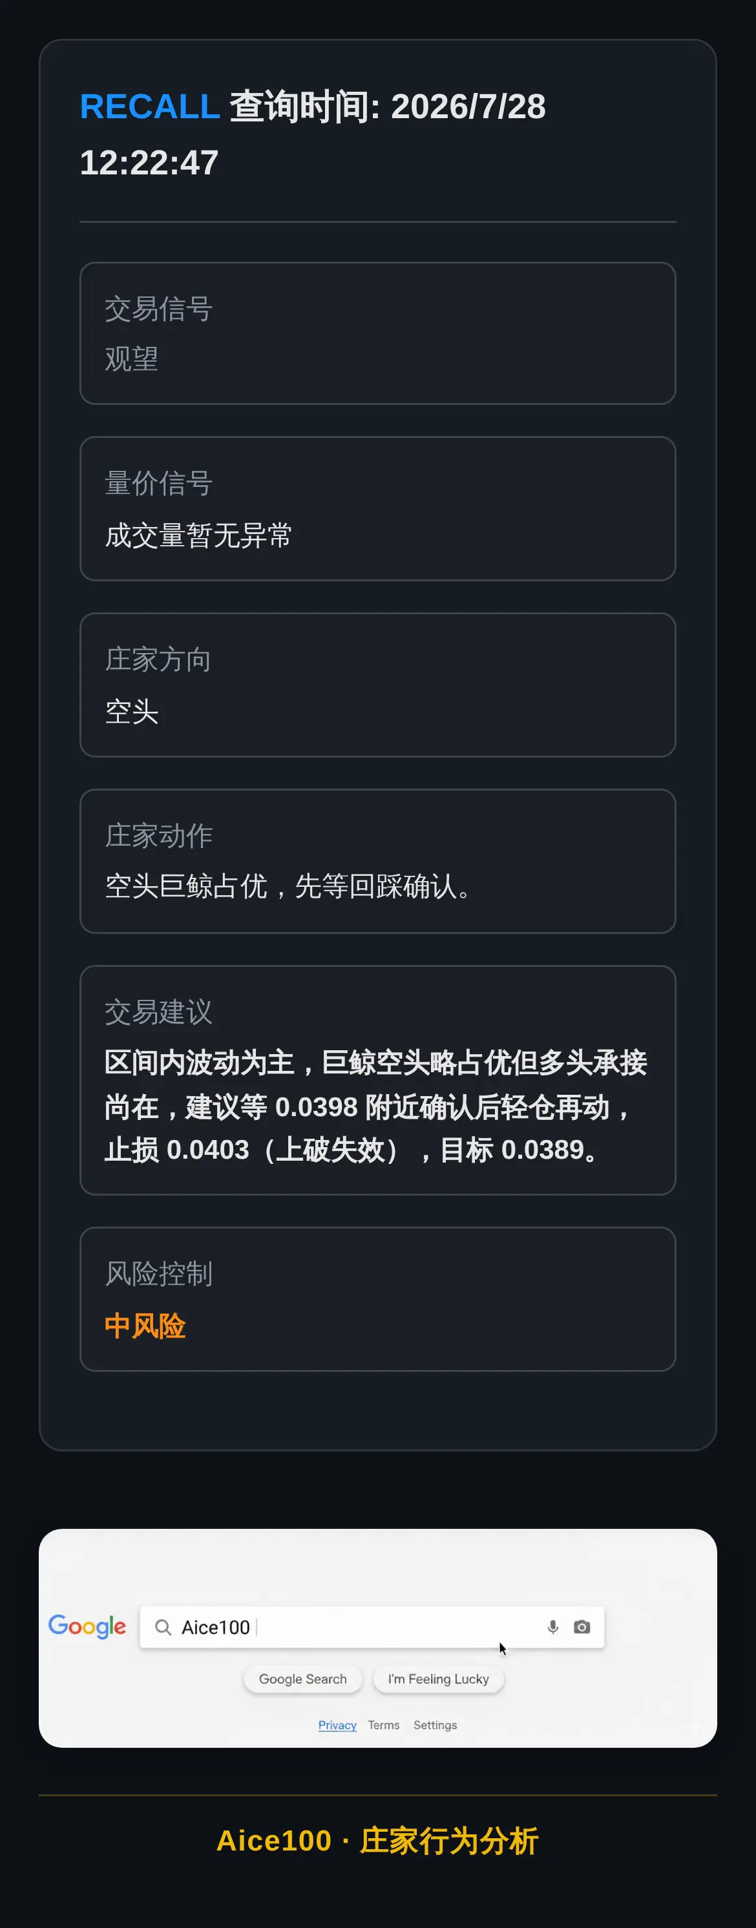The height and width of the screenshot is (1928, 756).
Task: Open the Privacy link
Action: (337, 1725)
